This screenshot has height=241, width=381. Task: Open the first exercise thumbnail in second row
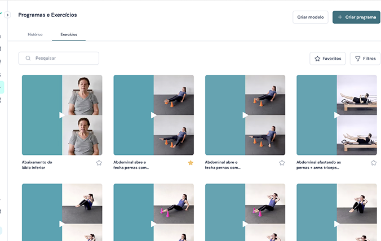tap(62, 212)
